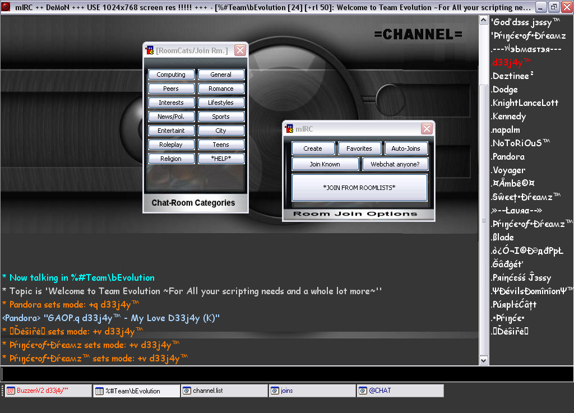This screenshot has height=413, width=574.
Task: Switch to the joins window tab
Action: tap(312, 391)
